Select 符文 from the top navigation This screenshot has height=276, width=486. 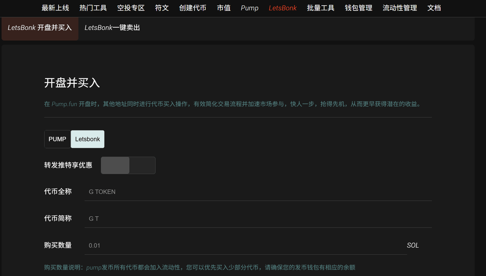point(161,8)
